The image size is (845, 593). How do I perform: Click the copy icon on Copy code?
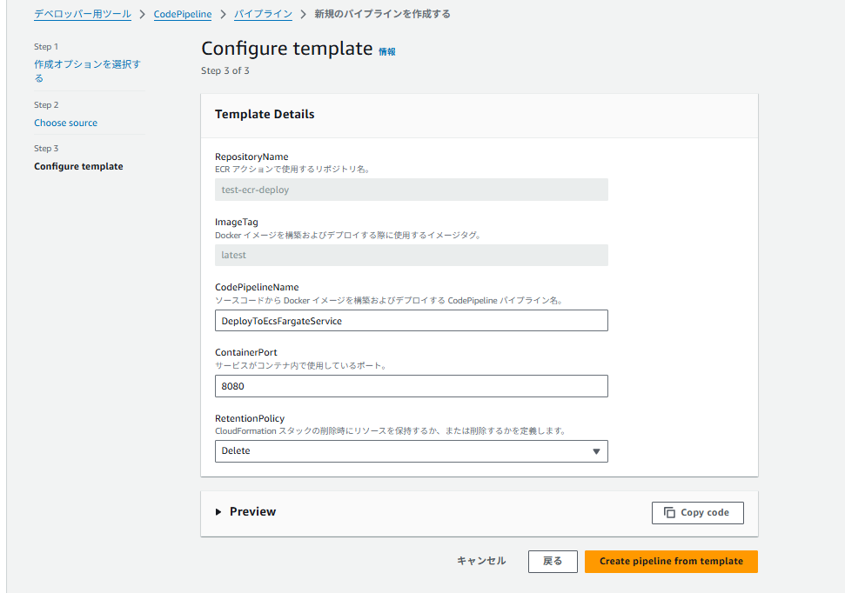coord(669,513)
